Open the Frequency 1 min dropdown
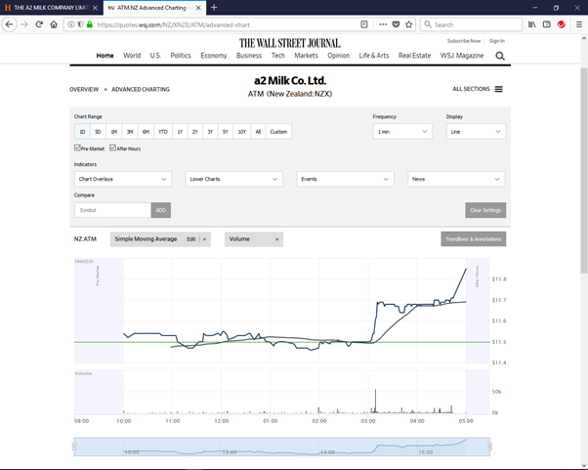 (x=402, y=132)
